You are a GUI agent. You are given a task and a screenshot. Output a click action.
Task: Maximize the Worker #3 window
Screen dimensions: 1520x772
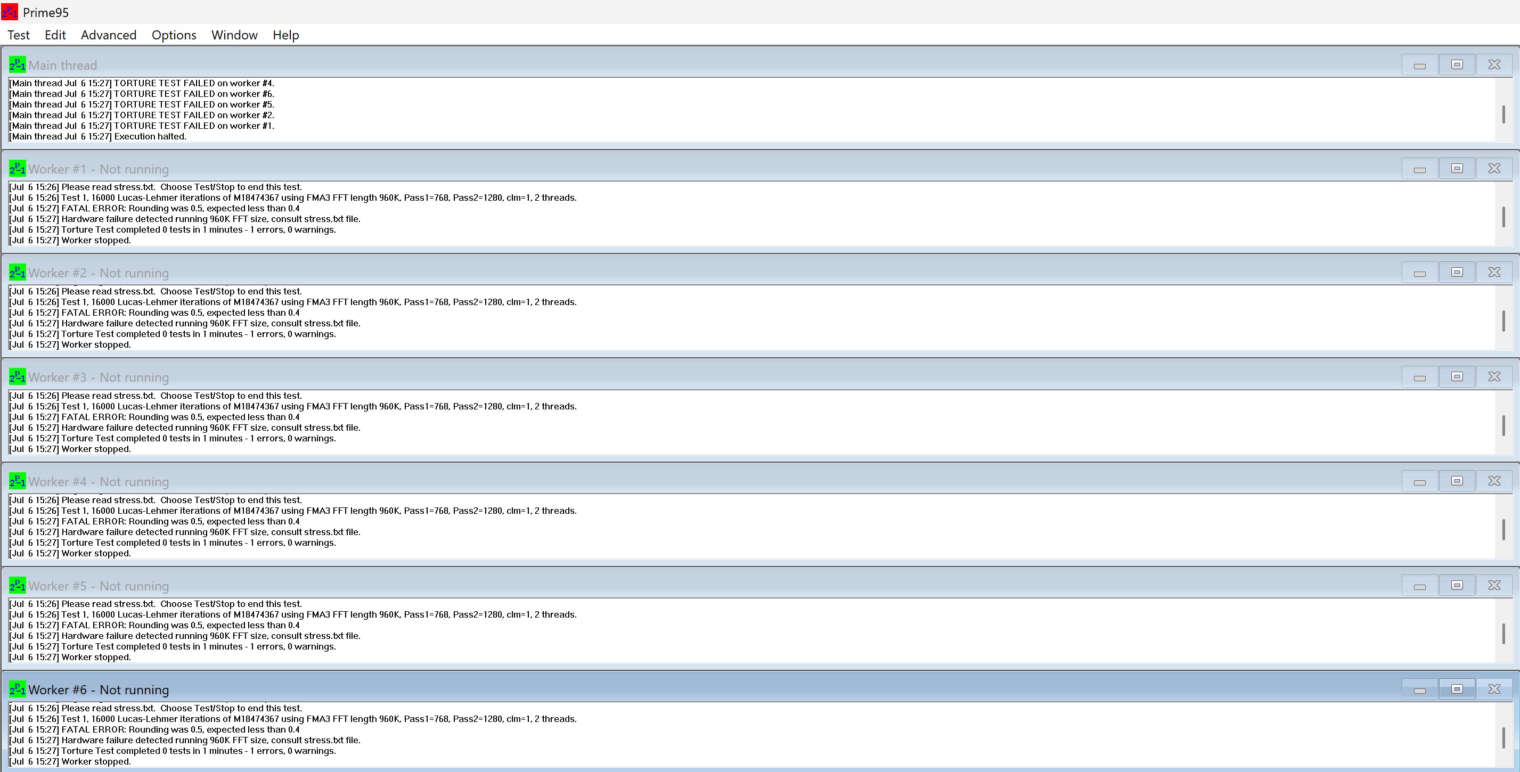tap(1457, 377)
